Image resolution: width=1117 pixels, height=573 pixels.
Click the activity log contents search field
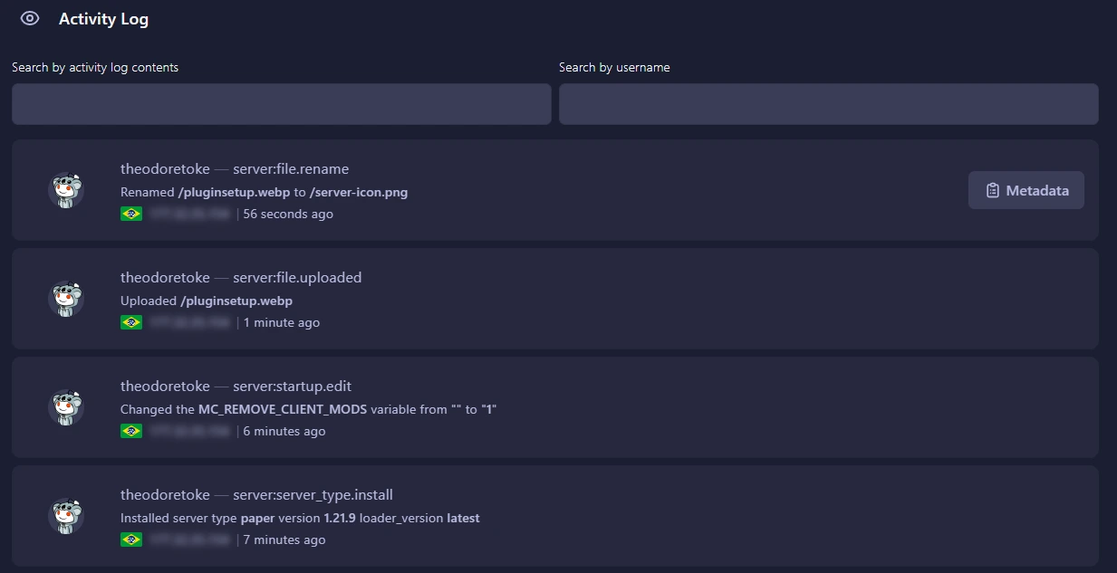tap(281, 103)
